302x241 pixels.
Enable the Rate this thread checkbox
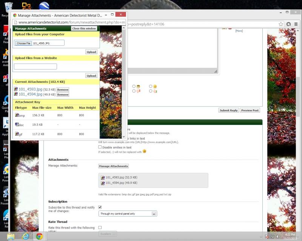pyautogui.click(x=100, y=227)
